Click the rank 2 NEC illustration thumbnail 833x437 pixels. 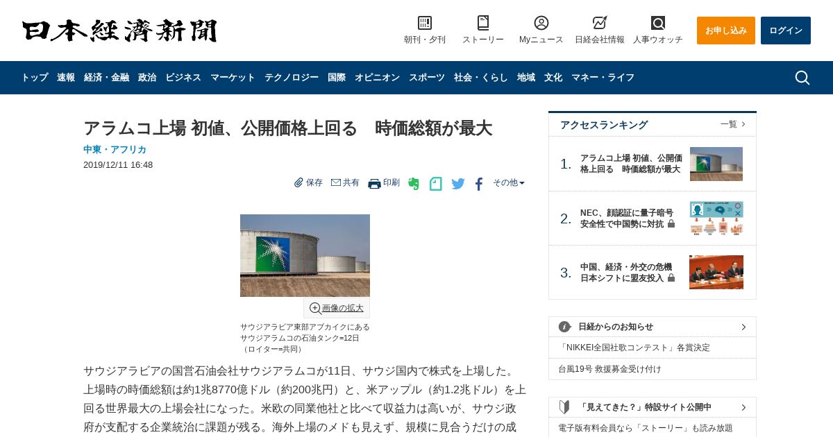716,218
